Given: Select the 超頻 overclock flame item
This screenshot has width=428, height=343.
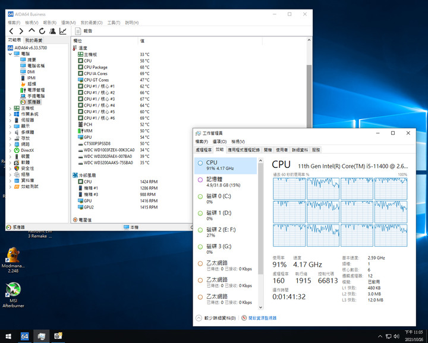Looking at the screenshot, I should coord(29,84).
